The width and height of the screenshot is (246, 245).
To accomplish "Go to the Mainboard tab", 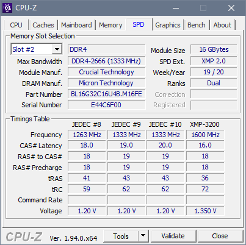I will 76,25.
